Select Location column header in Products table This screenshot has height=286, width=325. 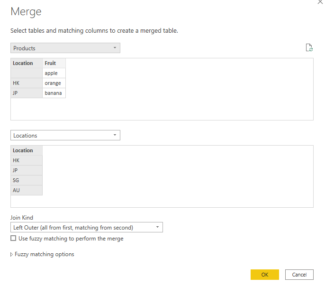[27, 63]
